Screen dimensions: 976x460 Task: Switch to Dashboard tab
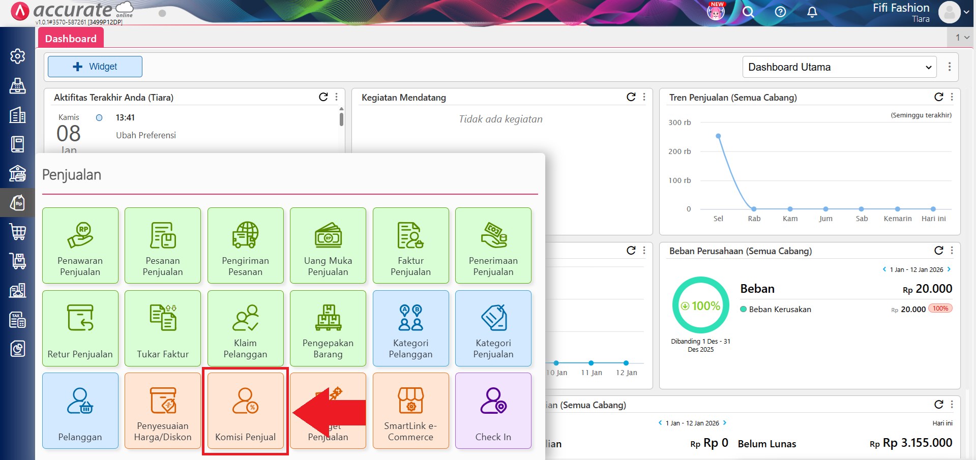[71, 39]
